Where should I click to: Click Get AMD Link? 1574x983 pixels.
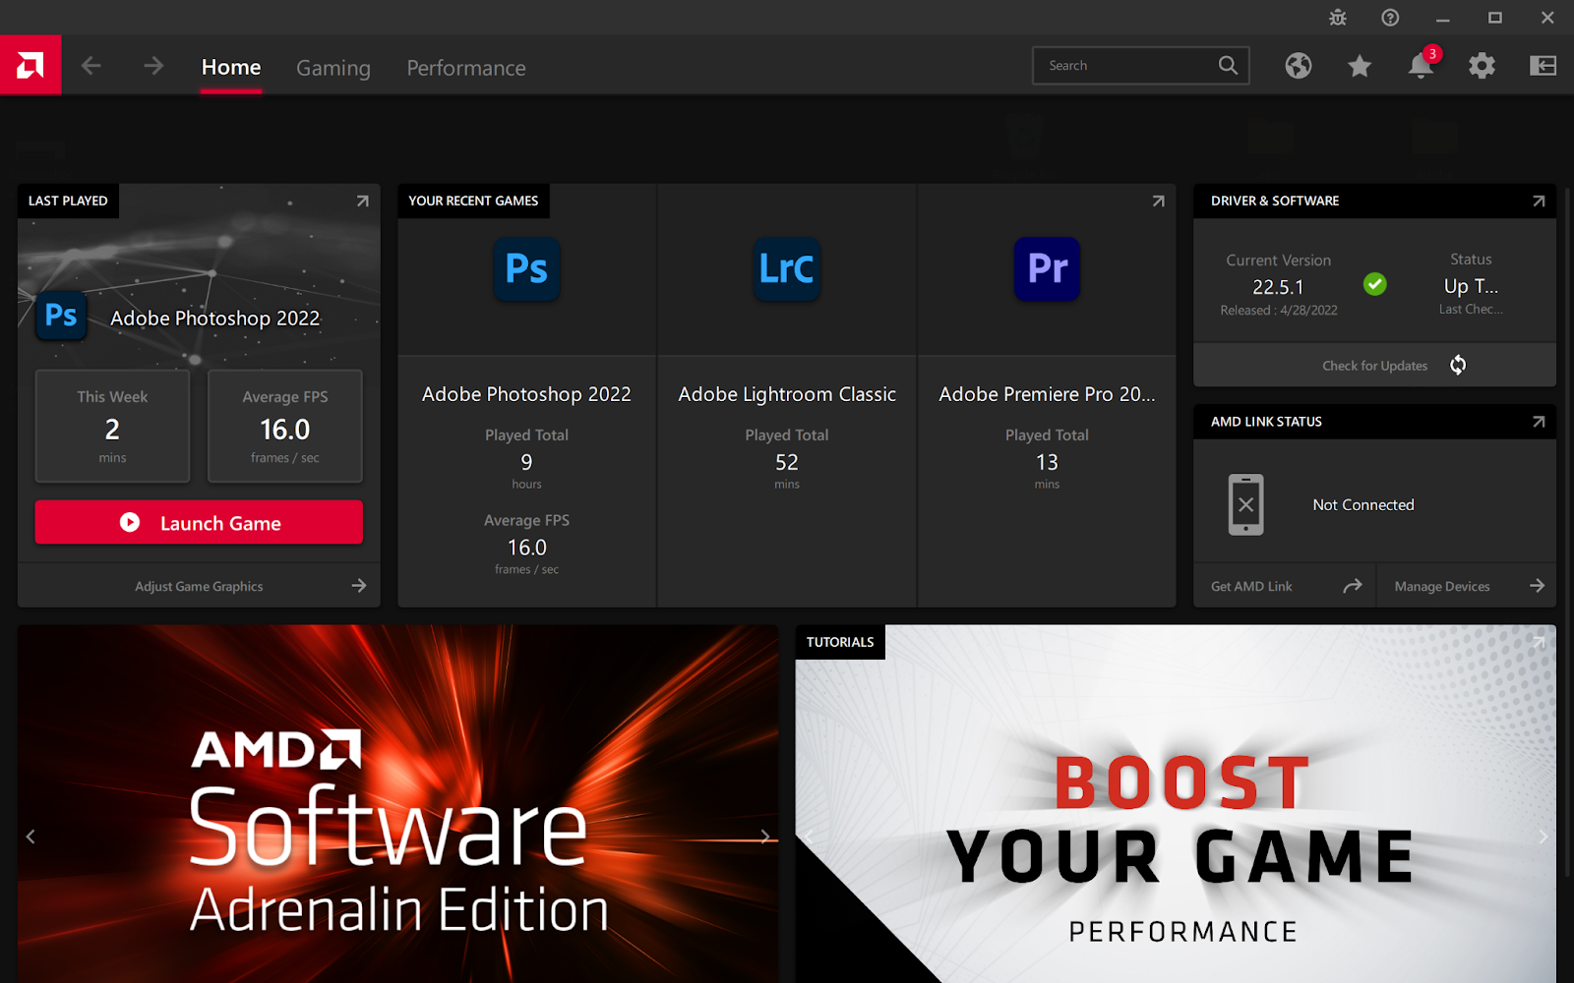pyautogui.click(x=1251, y=586)
